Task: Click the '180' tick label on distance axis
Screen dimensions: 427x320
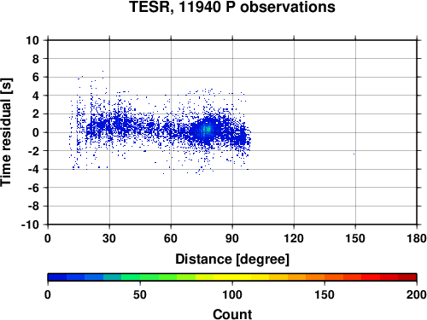Action: click(x=417, y=238)
